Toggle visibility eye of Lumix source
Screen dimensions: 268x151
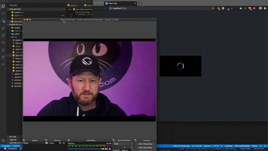click(60, 143)
